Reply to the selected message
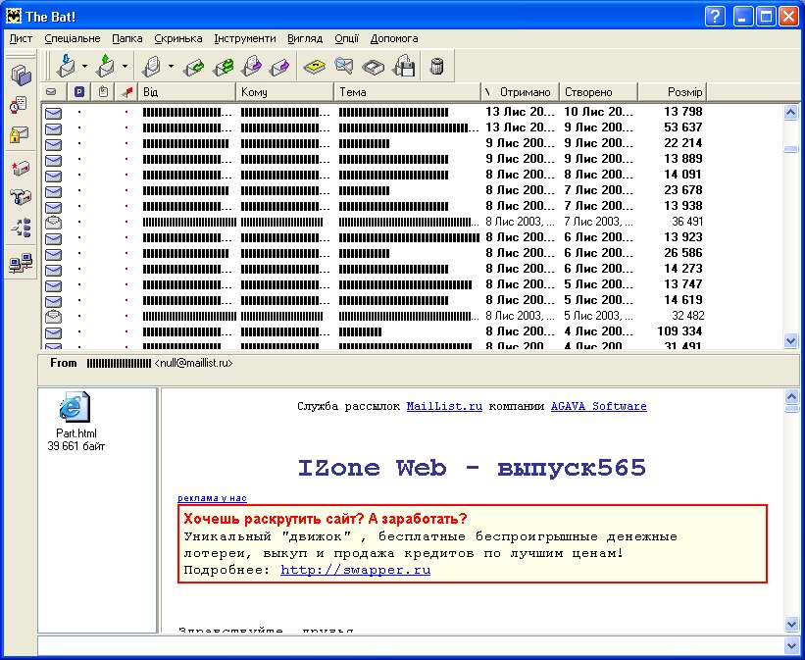The image size is (805, 660). 194,67
